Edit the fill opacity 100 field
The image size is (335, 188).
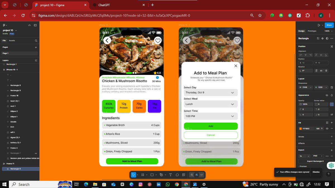(x=318, y=128)
